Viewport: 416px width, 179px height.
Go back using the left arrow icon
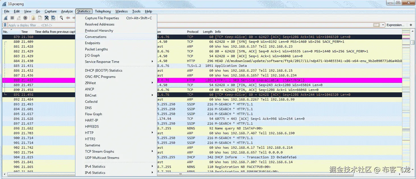(x=68, y=18)
